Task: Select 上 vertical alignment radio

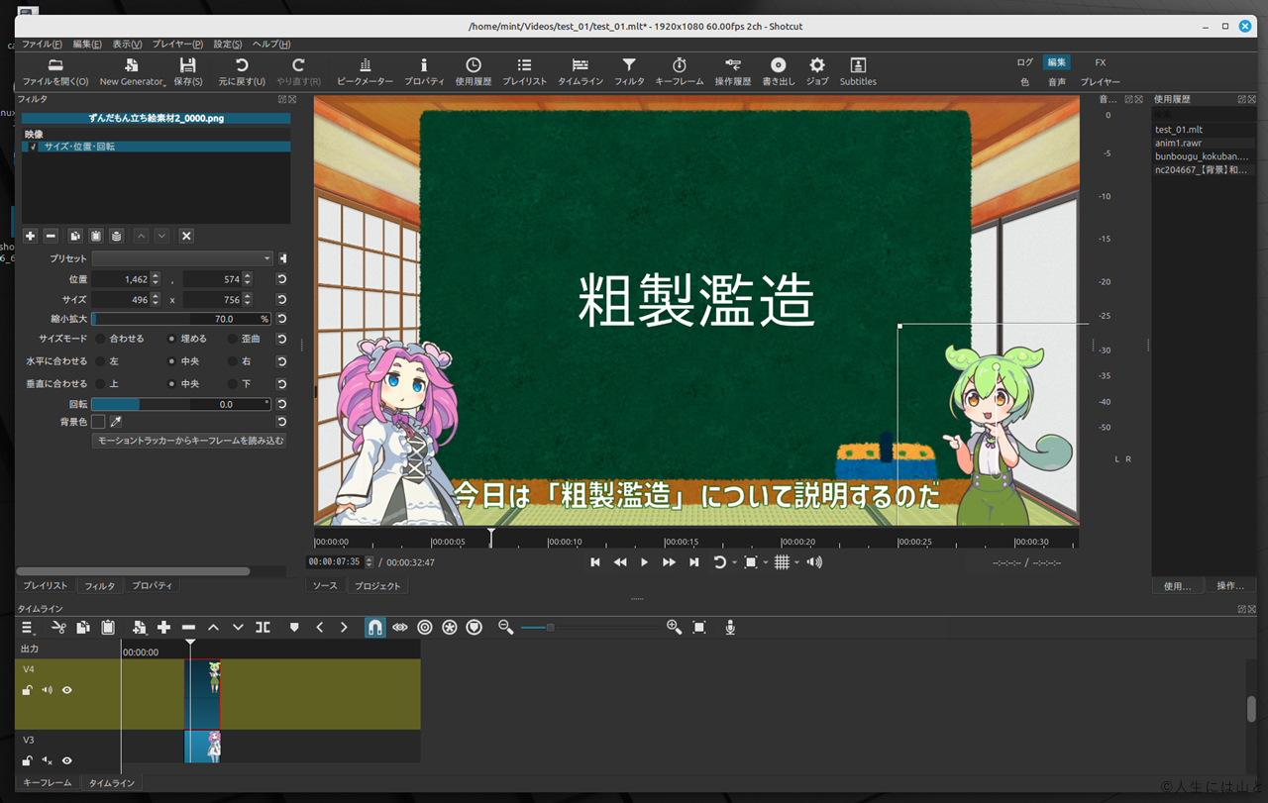Action: pyautogui.click(x=101, y=383)
